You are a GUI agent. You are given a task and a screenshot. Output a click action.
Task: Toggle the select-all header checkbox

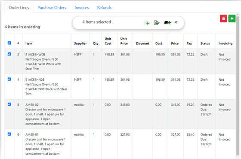click(9, 43)
